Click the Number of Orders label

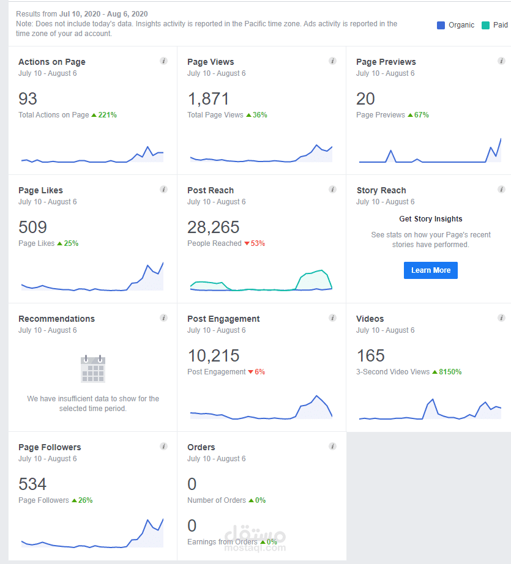[x=217, y=500]
